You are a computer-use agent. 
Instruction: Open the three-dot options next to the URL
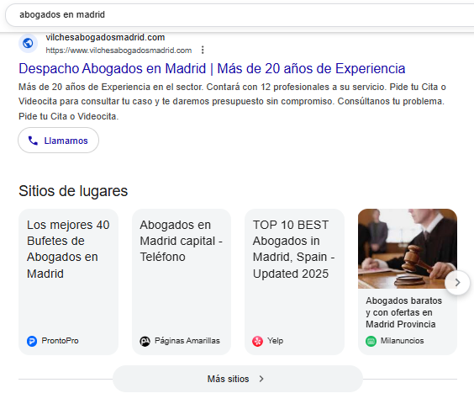coord(203,50)
